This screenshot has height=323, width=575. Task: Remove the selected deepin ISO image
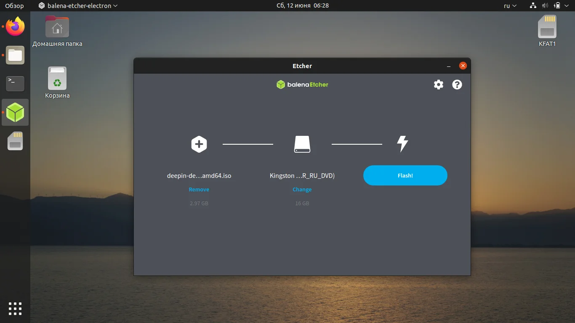(199, 190)
